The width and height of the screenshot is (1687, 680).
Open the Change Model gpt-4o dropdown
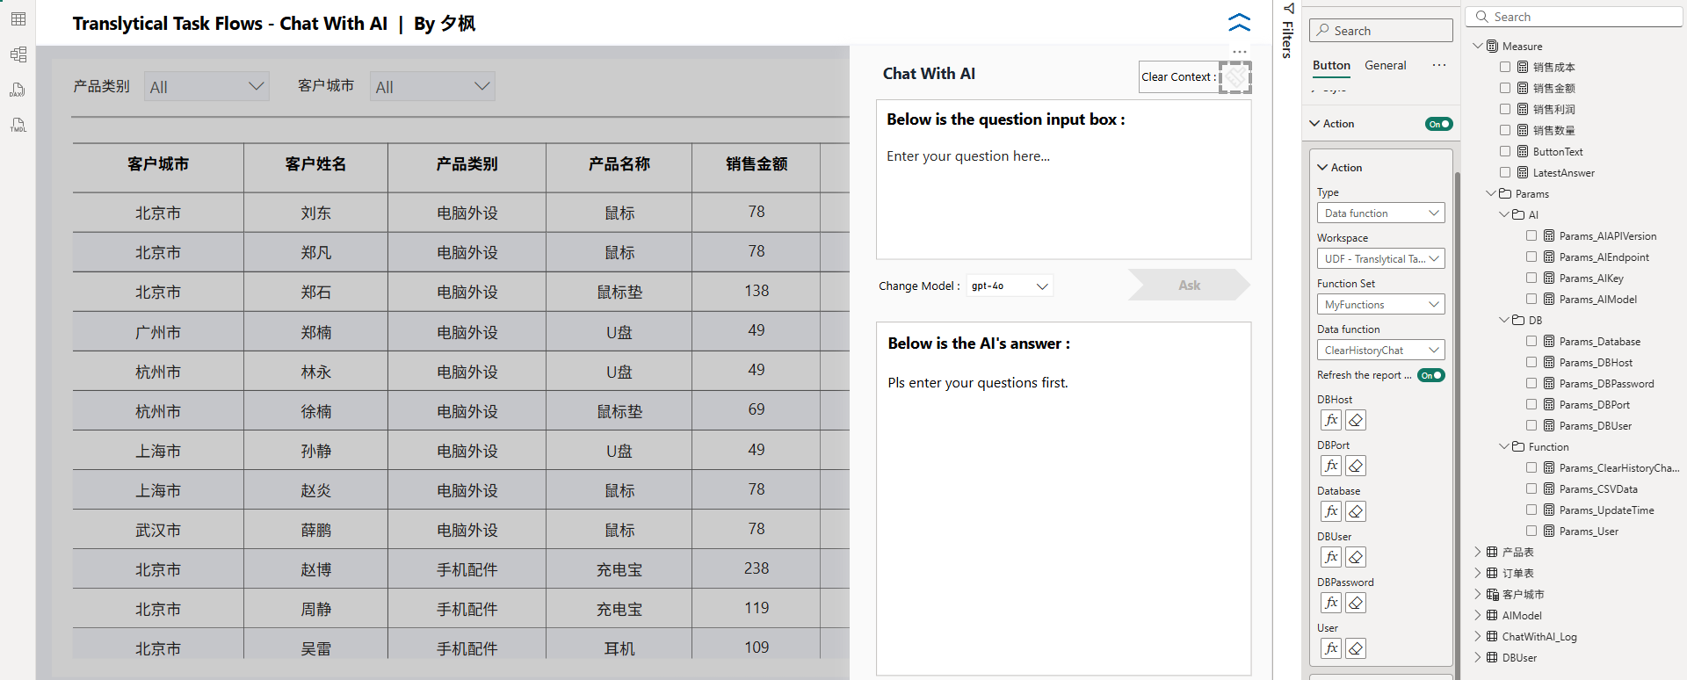click(1010, 286)
